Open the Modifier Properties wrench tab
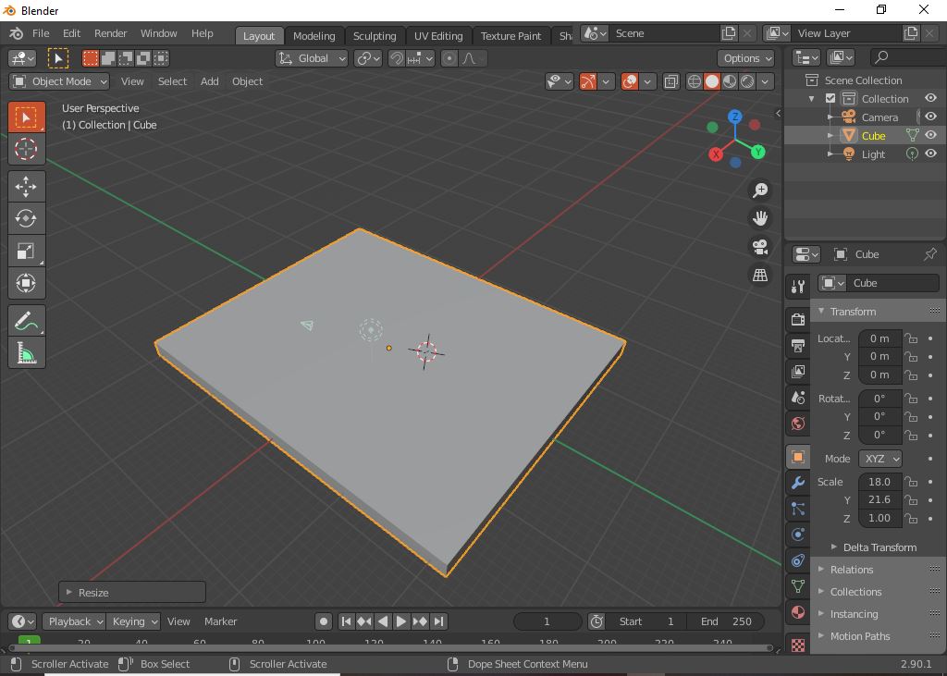Viewport: 947px width, 676px height. point(796,482)
